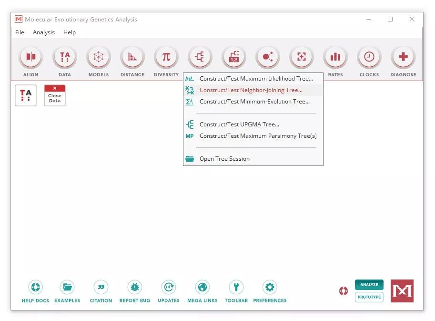435x321 pixels.
Task: Click the DIAGNOSE plus icon
Action: coord(403,57)
